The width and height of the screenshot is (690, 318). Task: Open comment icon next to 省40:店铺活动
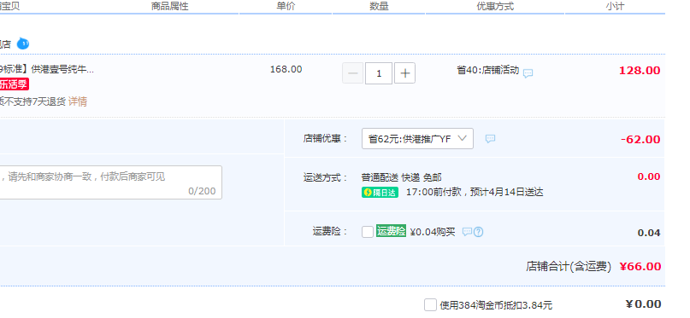coord(528,73)
